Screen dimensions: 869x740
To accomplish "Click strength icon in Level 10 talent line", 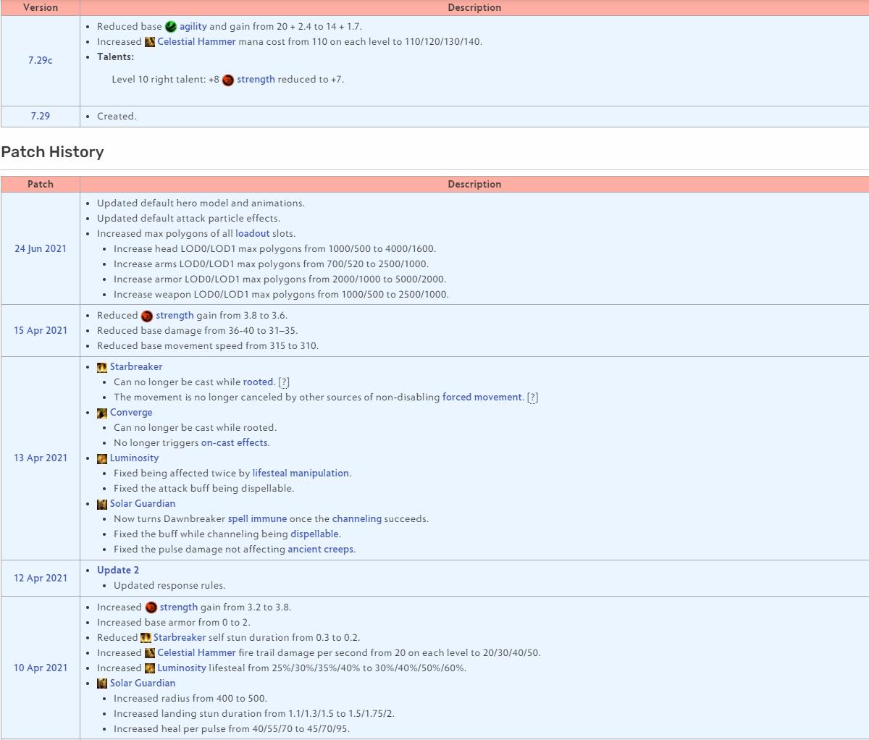I will (228, 80).
